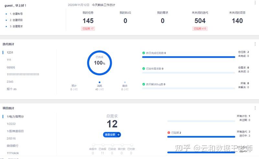
Task: Open the 3. 创建需求 link
Action: (16, 26)
